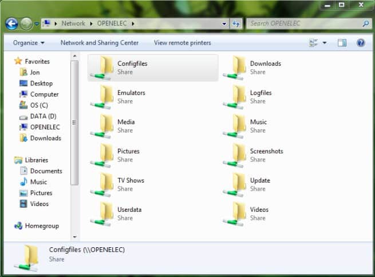This screenshot has width=375, height=277.
Task: Open the recent pages dropdown arrow
Action: (x=37, y=24)
